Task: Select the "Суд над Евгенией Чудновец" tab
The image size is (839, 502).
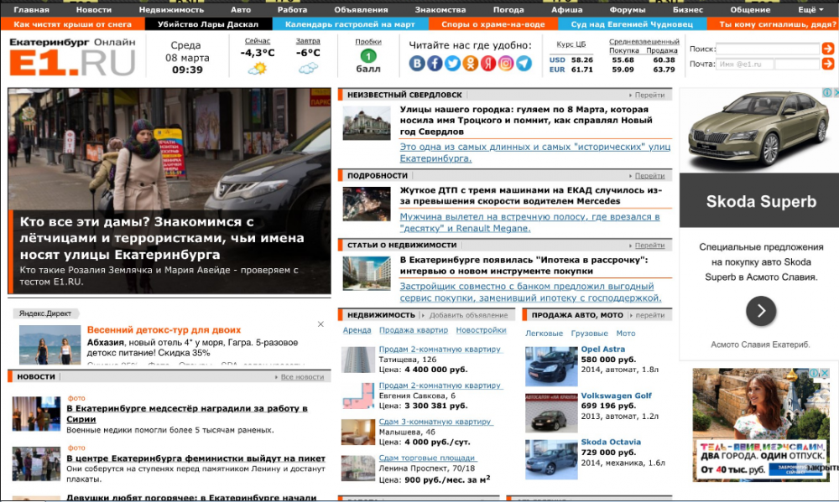Action: click(632, 24)
